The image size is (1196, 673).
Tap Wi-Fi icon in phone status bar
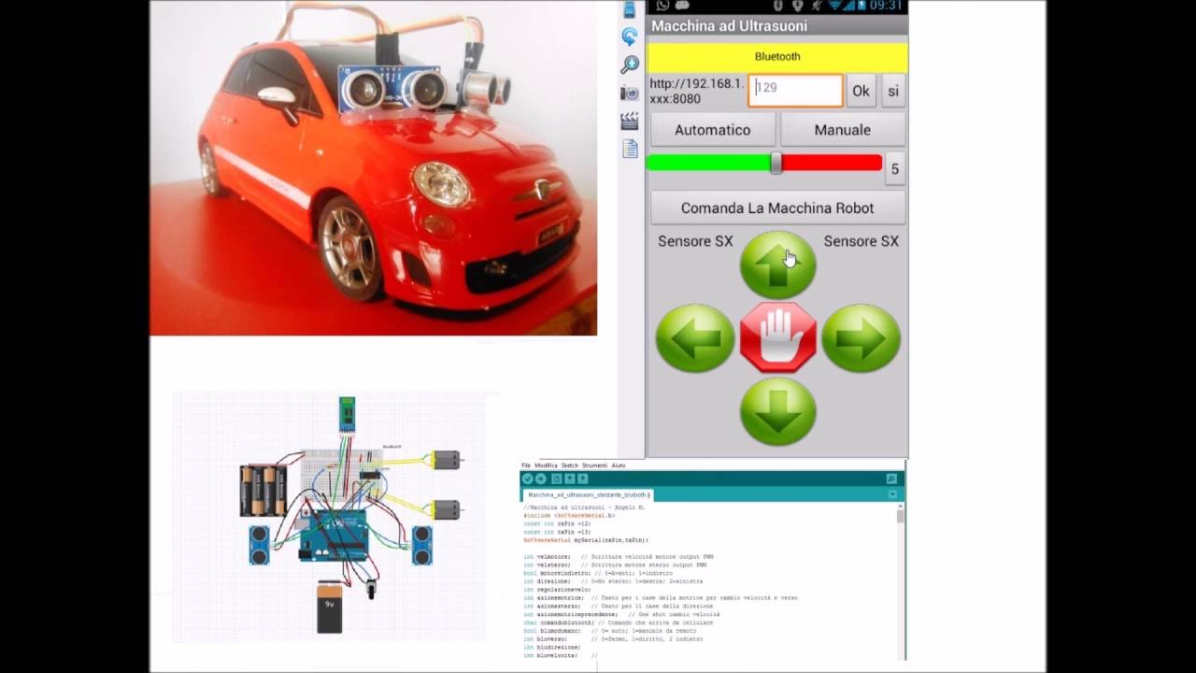click(834, 6)
